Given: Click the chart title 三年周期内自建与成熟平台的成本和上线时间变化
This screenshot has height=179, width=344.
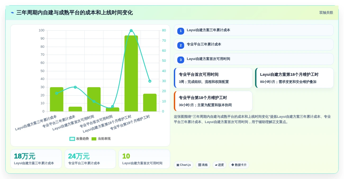Looking at the screenshot, I should (75, 13).
